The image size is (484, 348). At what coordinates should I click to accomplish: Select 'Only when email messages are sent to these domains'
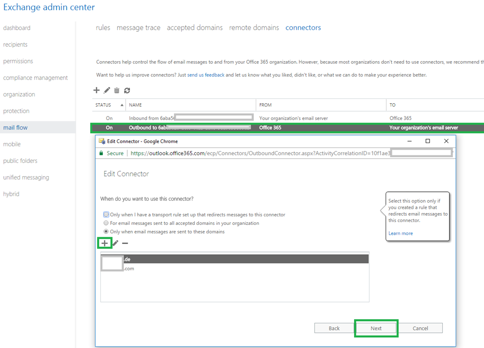(106, 232)
